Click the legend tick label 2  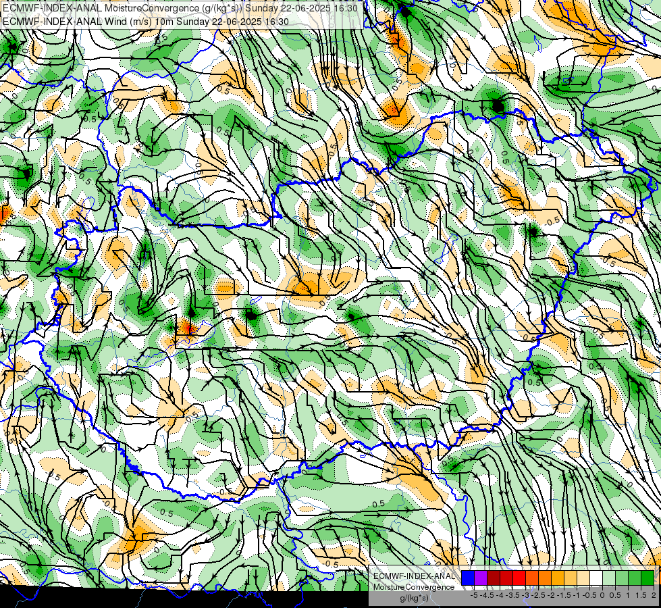pyautogui.click(x=654, y=595)
